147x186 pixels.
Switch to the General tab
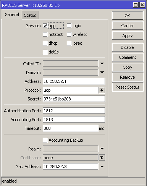pos(12,15)
